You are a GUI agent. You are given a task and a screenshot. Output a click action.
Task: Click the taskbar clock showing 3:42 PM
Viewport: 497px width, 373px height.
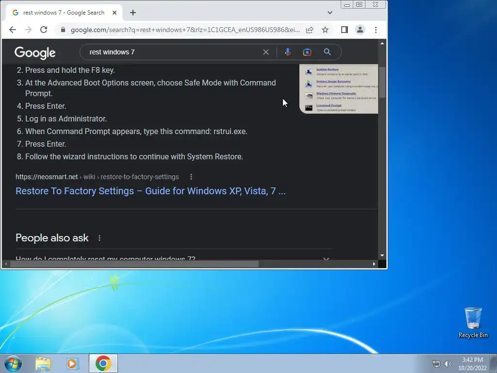[472, 364]
